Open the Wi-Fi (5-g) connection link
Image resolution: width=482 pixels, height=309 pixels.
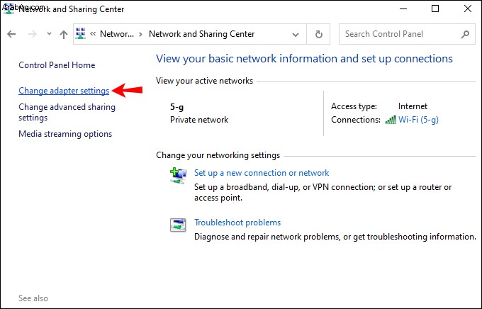point(418,120)
